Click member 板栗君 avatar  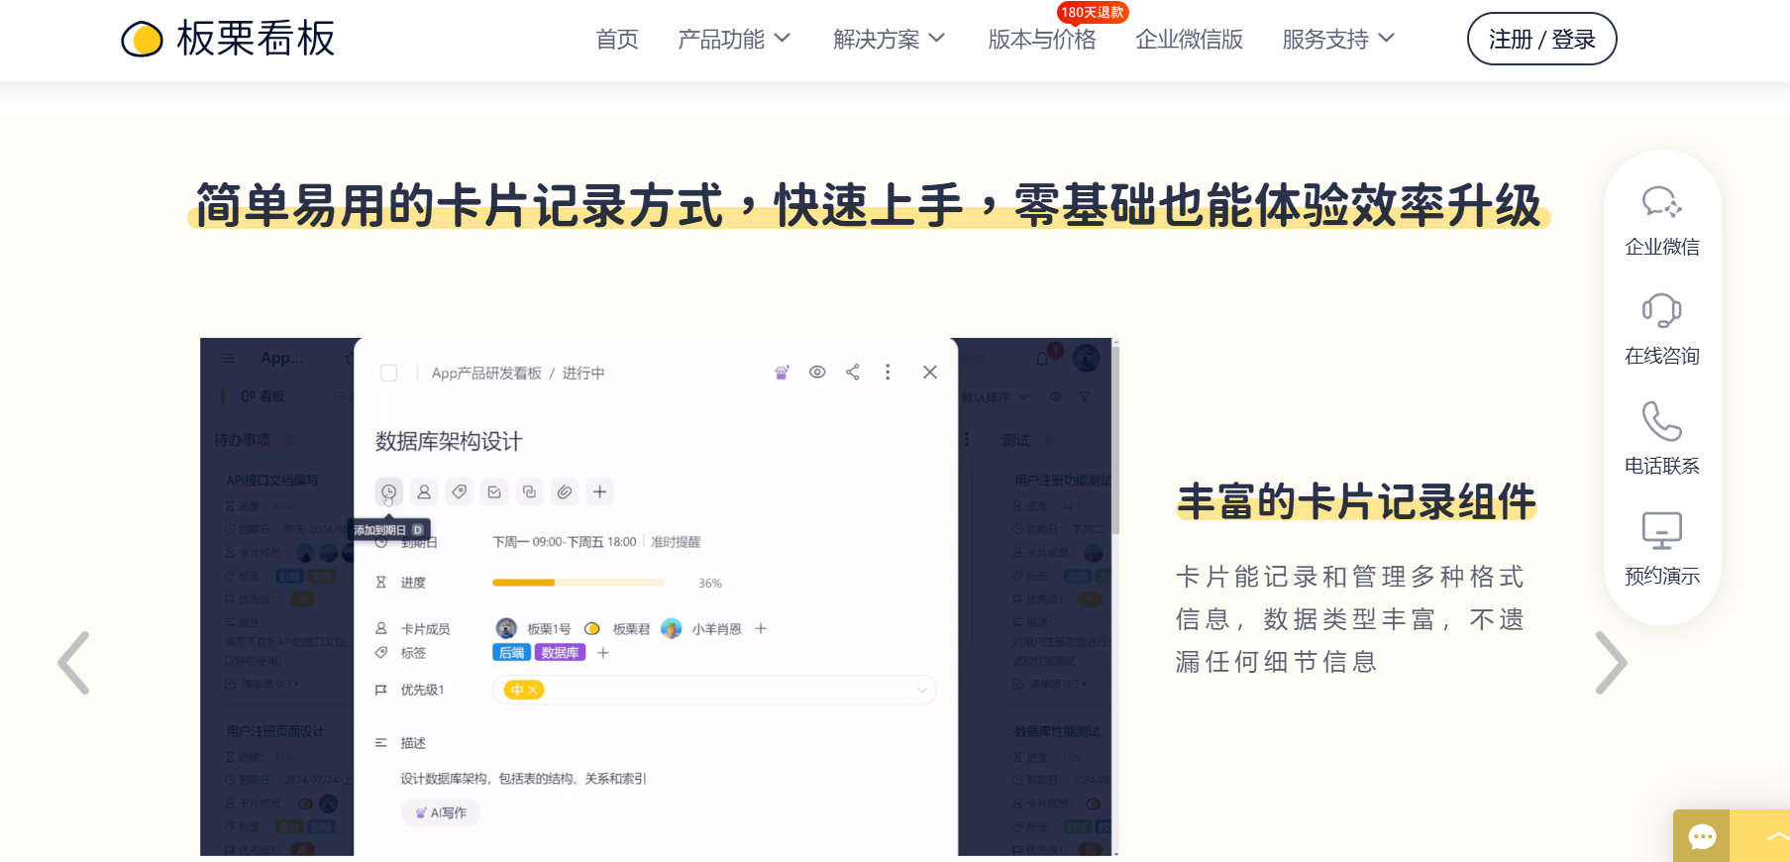click(x=592, y=628)
